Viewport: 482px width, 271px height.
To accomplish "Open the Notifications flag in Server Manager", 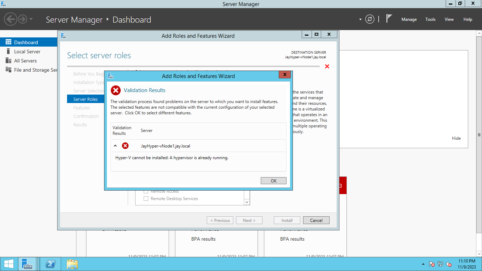I will point(388,18).
